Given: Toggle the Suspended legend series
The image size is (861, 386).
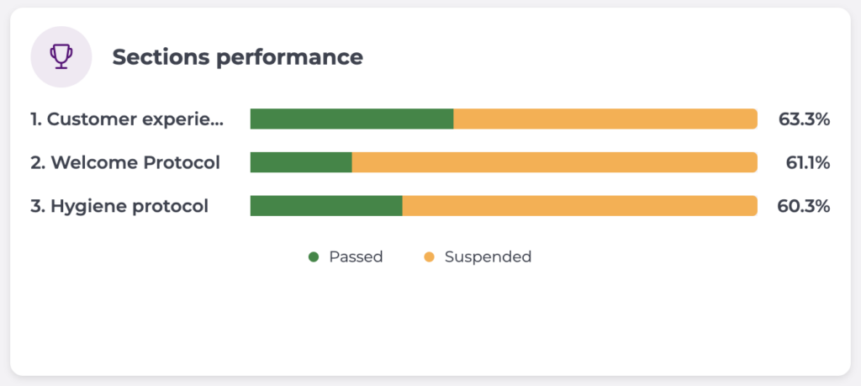Looking at the screenshot, I should pyautogui.click(x=478, y=257).
